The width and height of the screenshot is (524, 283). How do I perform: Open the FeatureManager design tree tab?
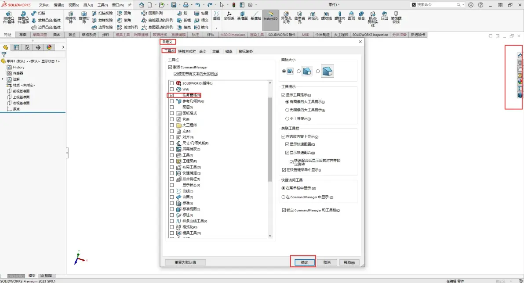[5, 47]
